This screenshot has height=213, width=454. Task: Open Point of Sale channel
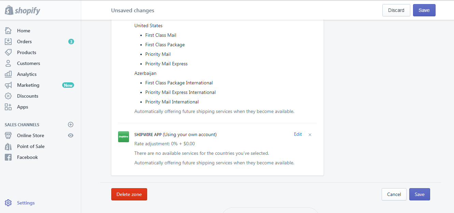31,146
